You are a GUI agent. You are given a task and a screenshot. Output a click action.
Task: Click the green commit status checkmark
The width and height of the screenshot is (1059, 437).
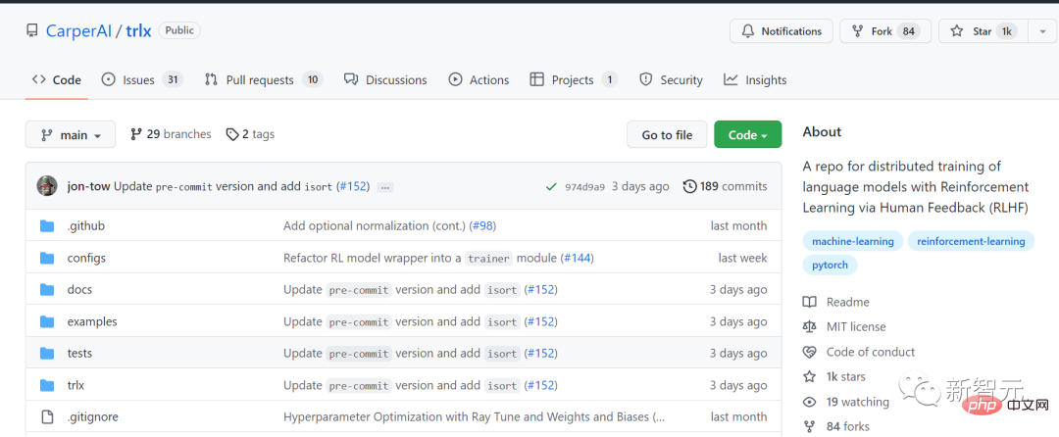pyautogui.click(x=549, y=186)
